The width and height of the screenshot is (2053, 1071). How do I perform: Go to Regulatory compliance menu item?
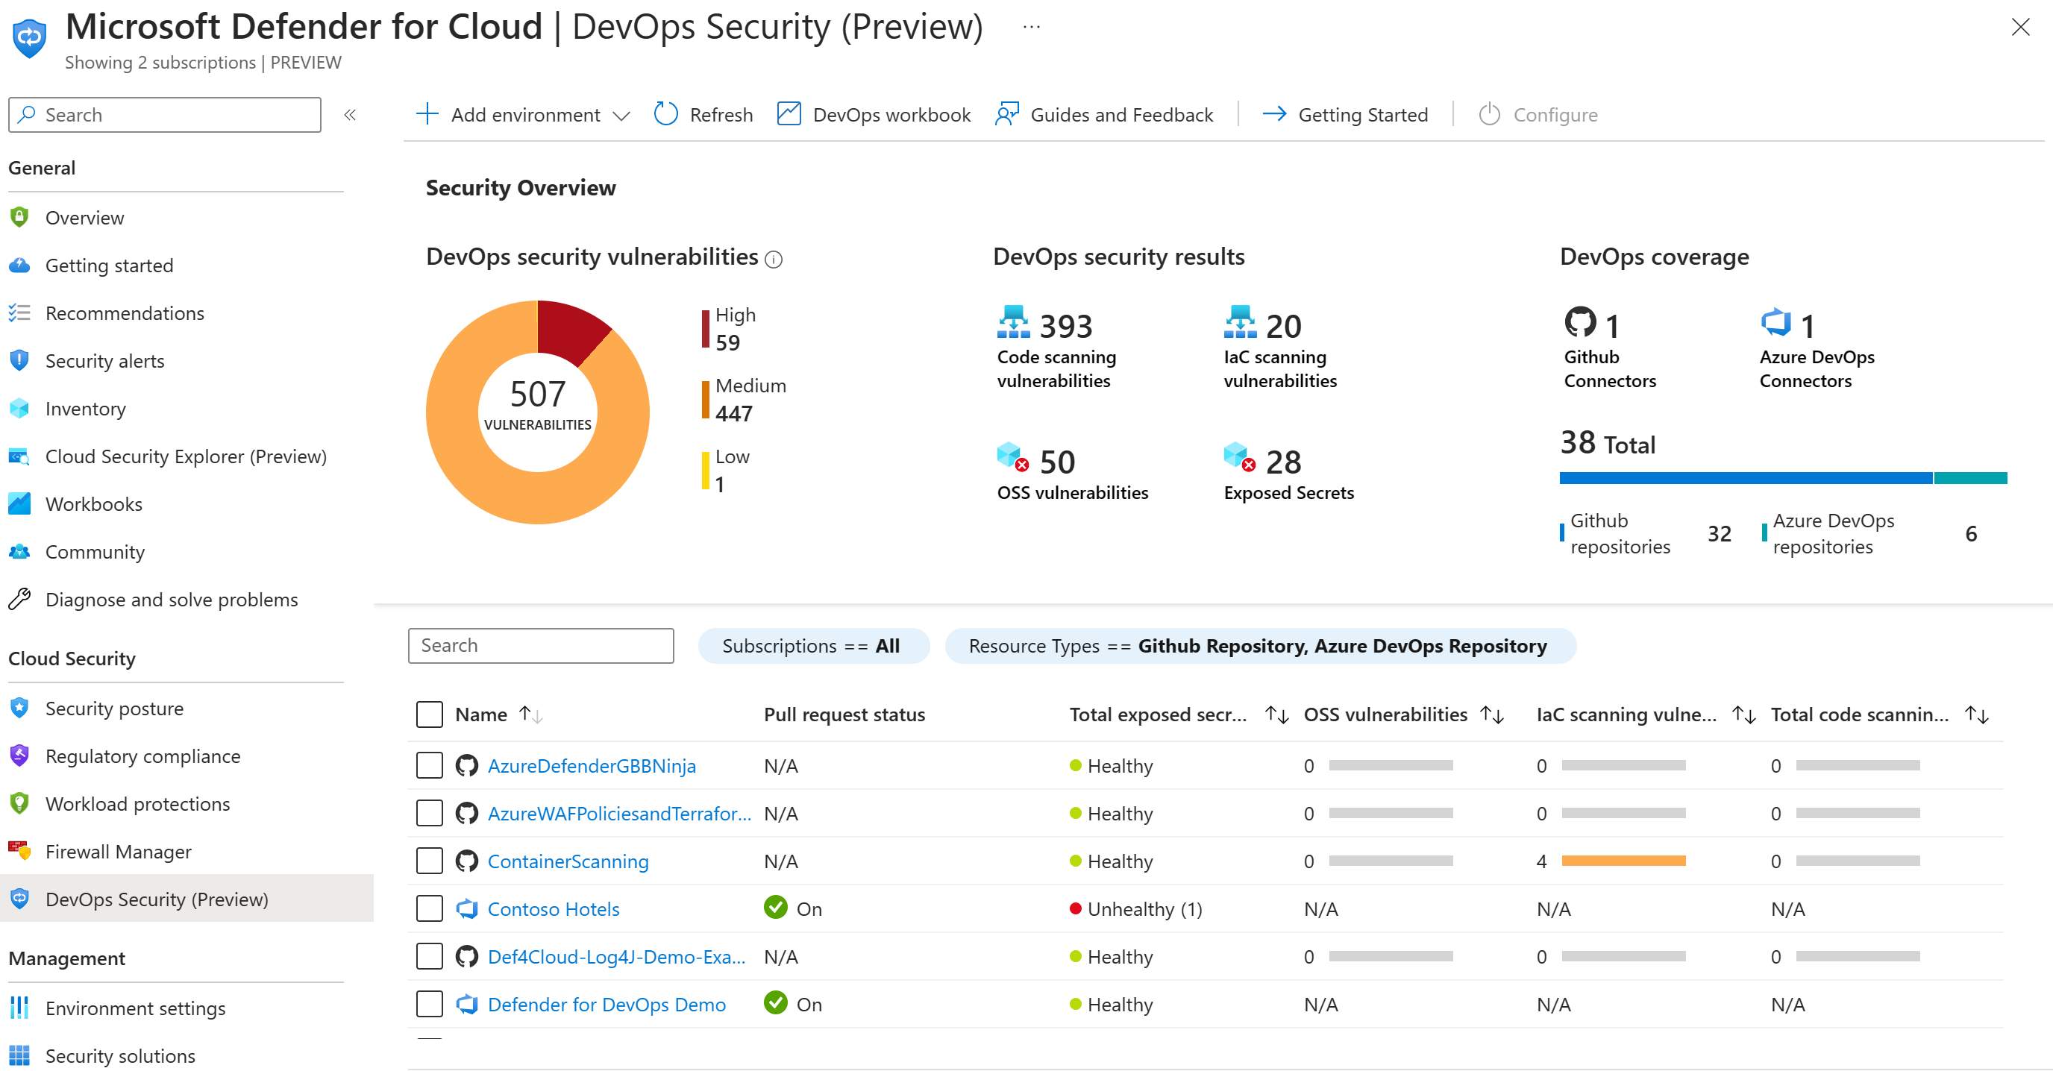click(142, 756)
